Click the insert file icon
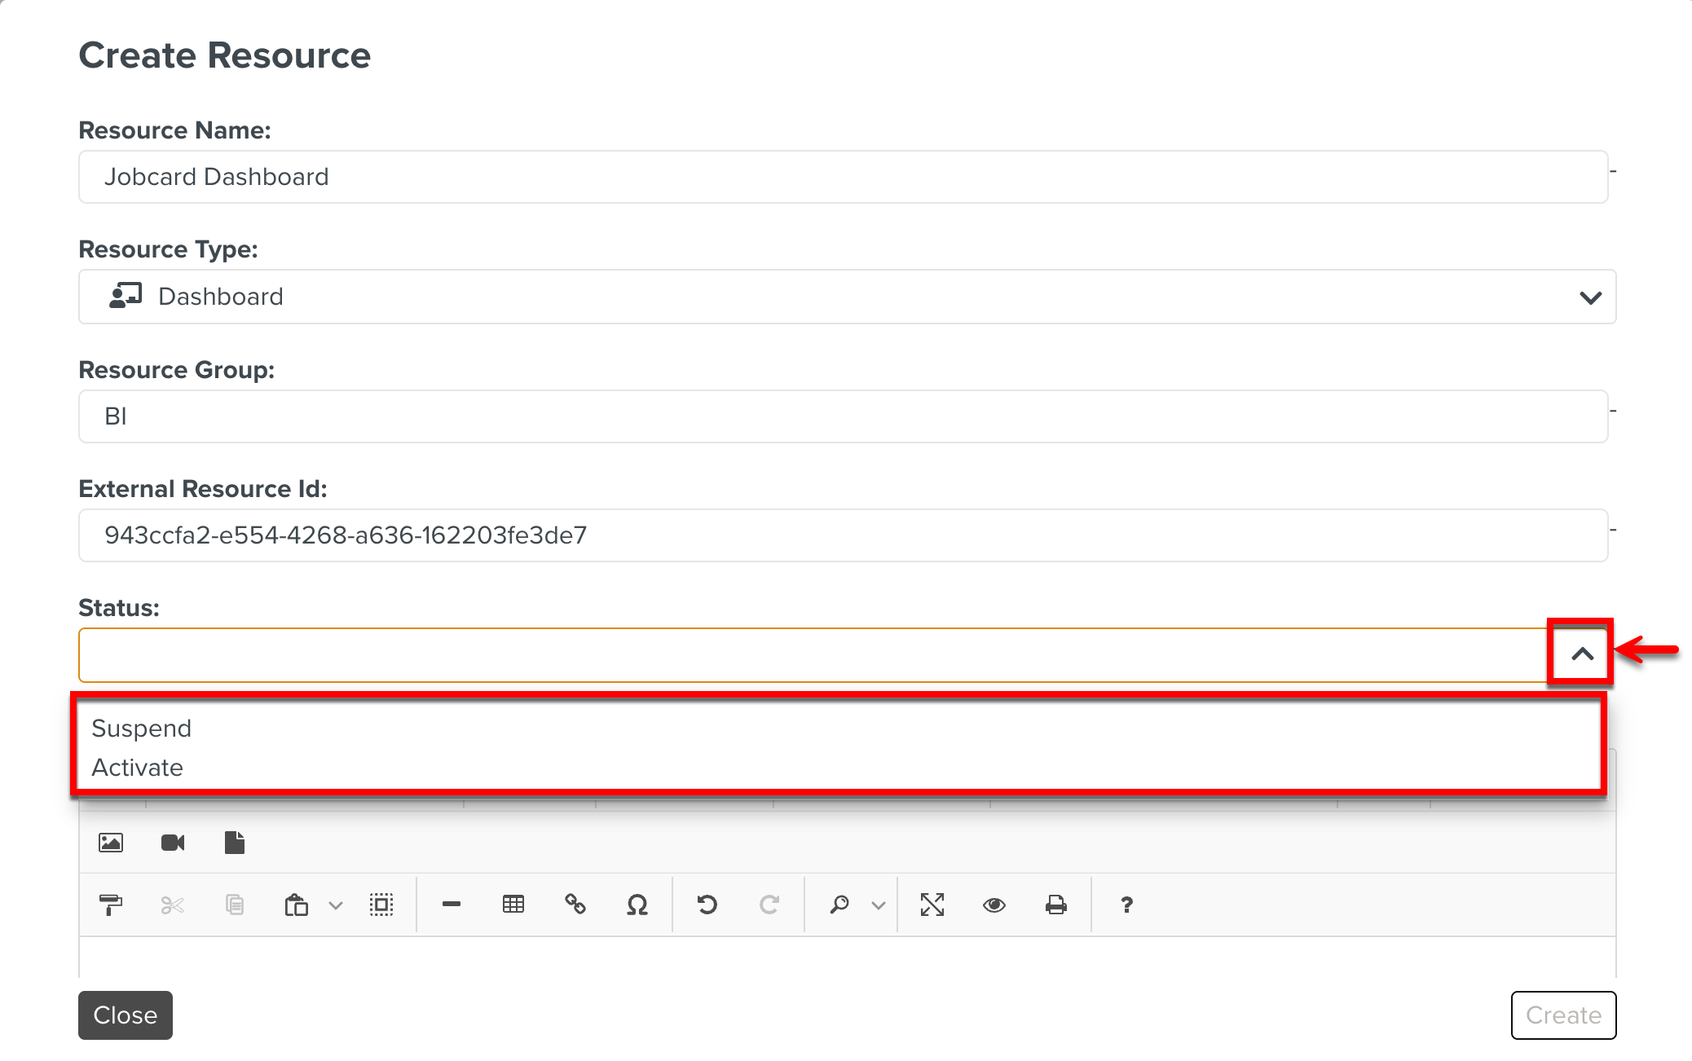The width and height of the screenshot is (1692, 1061). click(x=235, y=842)
